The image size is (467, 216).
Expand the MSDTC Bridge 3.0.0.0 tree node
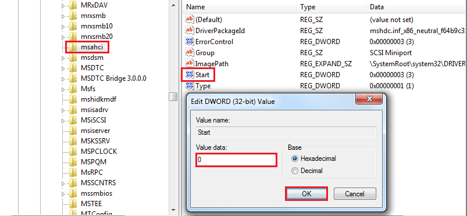63,79
